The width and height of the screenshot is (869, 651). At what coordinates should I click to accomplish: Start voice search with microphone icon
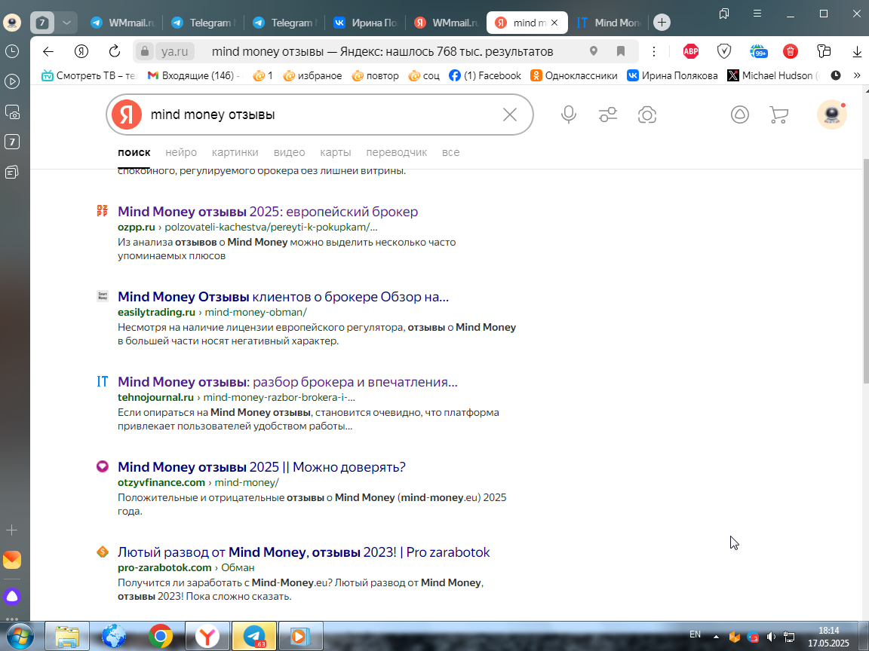click(569, 115)
